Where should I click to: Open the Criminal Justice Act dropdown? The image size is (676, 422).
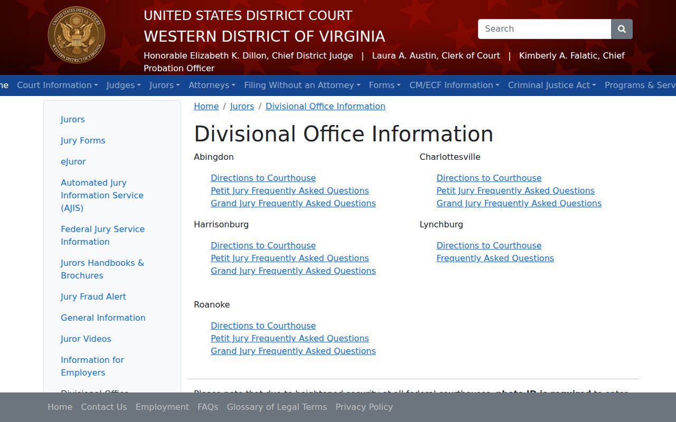(552, 85)
